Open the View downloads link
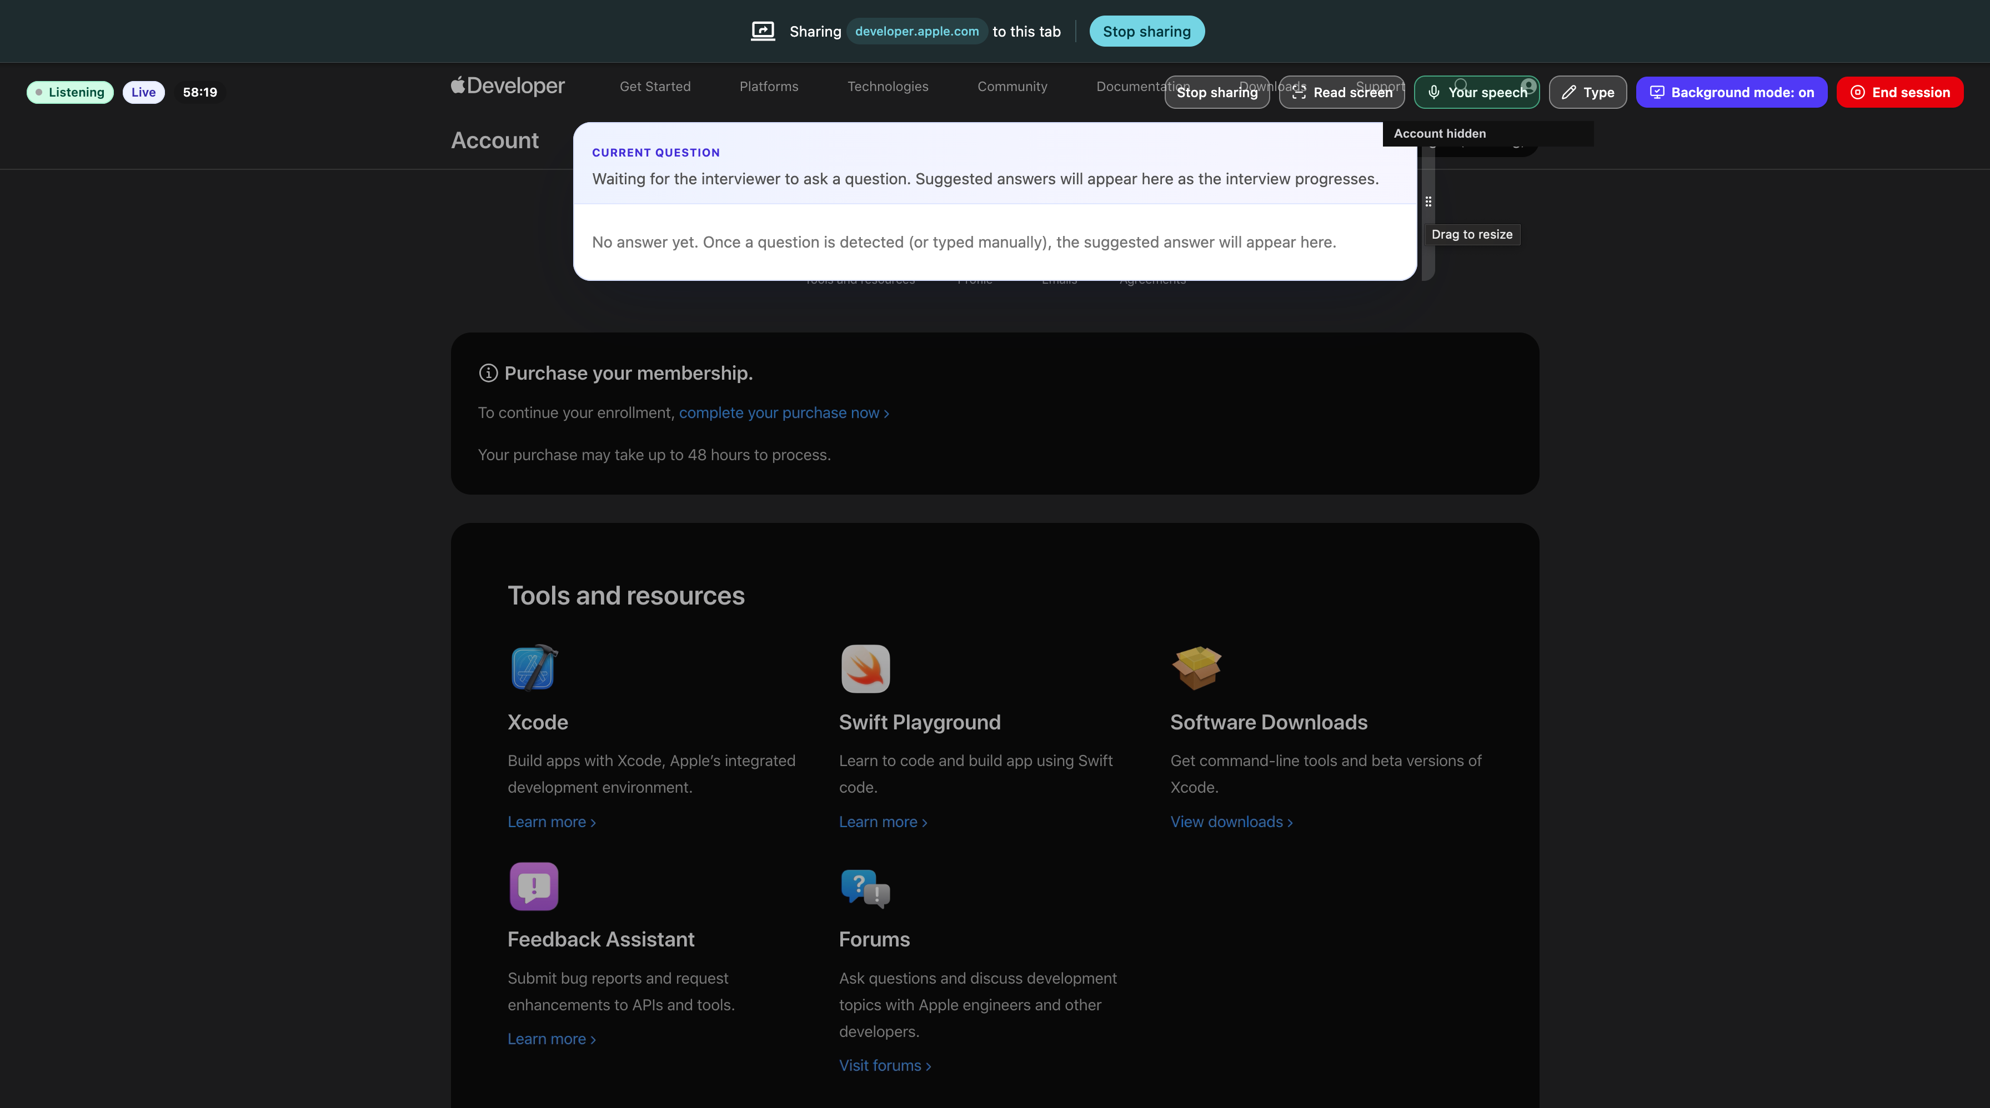Viewport: 1990px width, 1108px height. point(1231,822)
